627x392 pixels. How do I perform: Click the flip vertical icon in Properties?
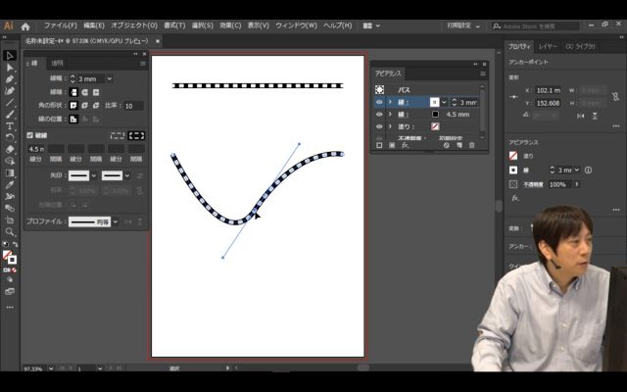595,116
